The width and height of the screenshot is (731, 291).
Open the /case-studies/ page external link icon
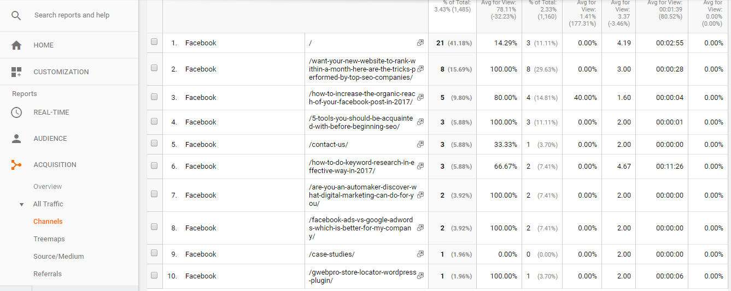pos(420,254)
